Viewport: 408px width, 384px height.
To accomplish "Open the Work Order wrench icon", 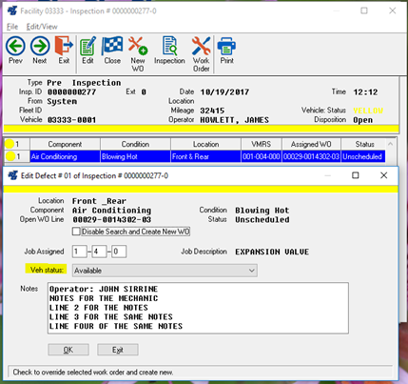I will click(201, 53).
